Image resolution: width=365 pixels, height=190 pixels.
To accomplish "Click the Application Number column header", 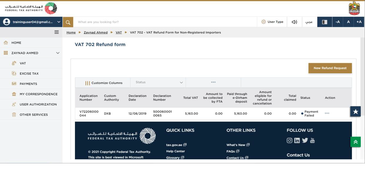I will coord(88,98).
